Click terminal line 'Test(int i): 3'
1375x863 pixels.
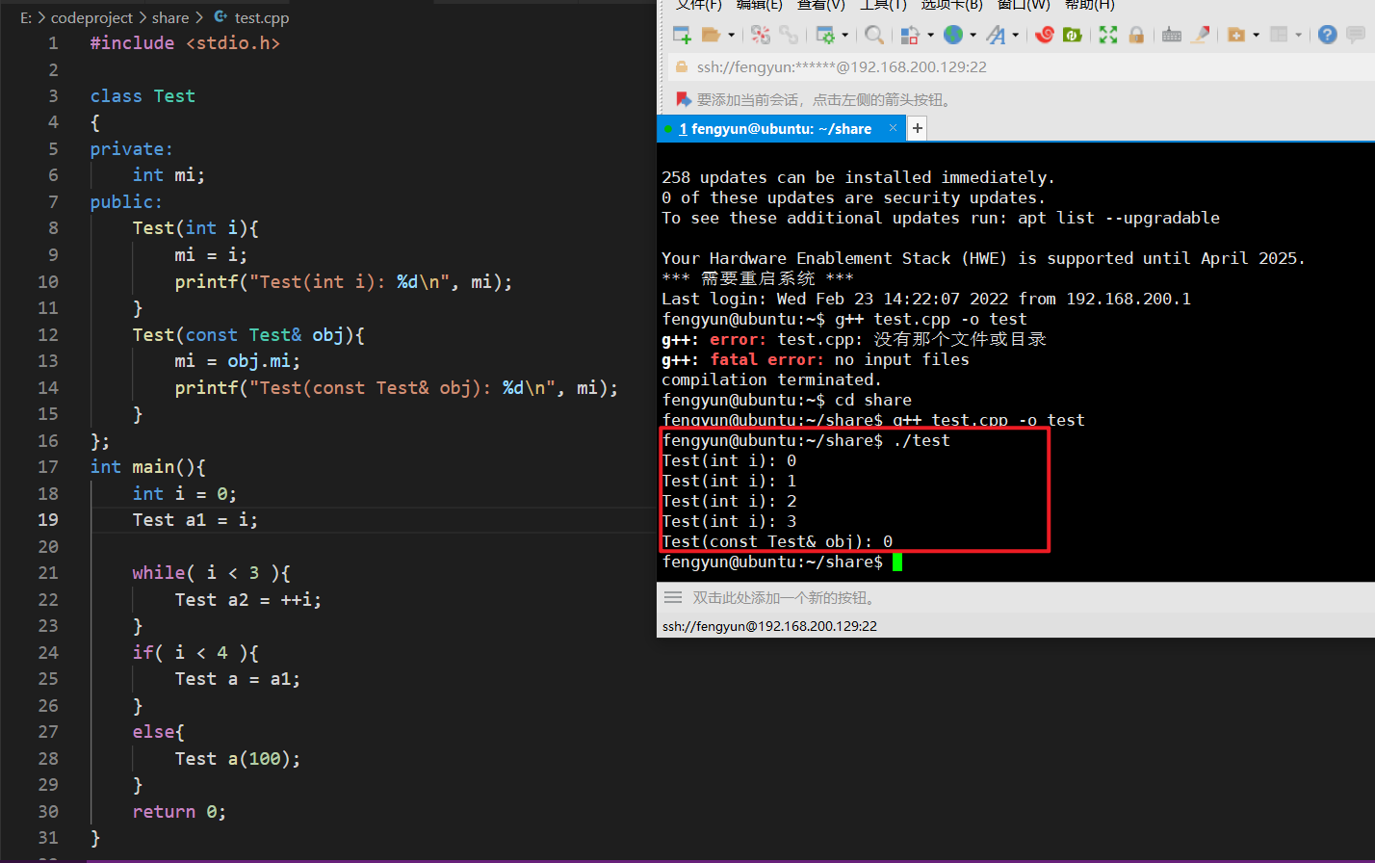729,522
